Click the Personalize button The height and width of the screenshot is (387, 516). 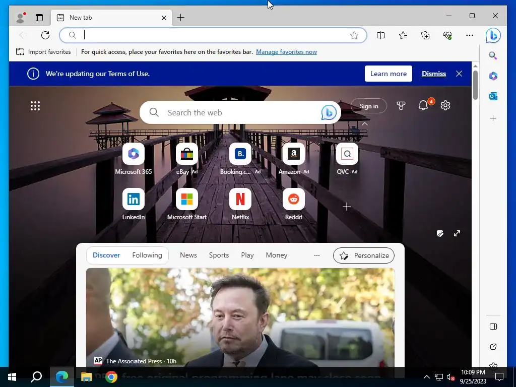pyautogui.click(x=364, y=255)
